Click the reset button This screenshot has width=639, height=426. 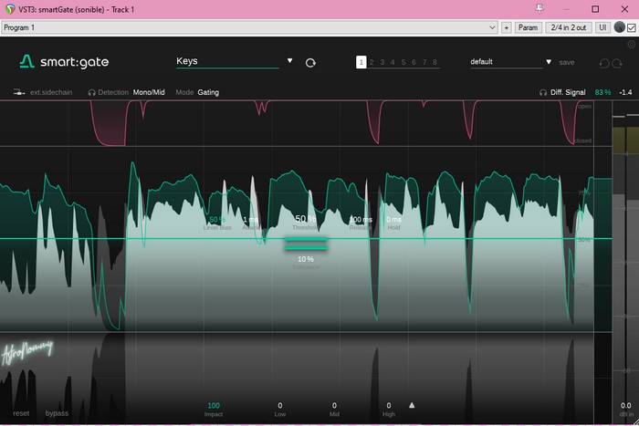click(x=21, y=413)
